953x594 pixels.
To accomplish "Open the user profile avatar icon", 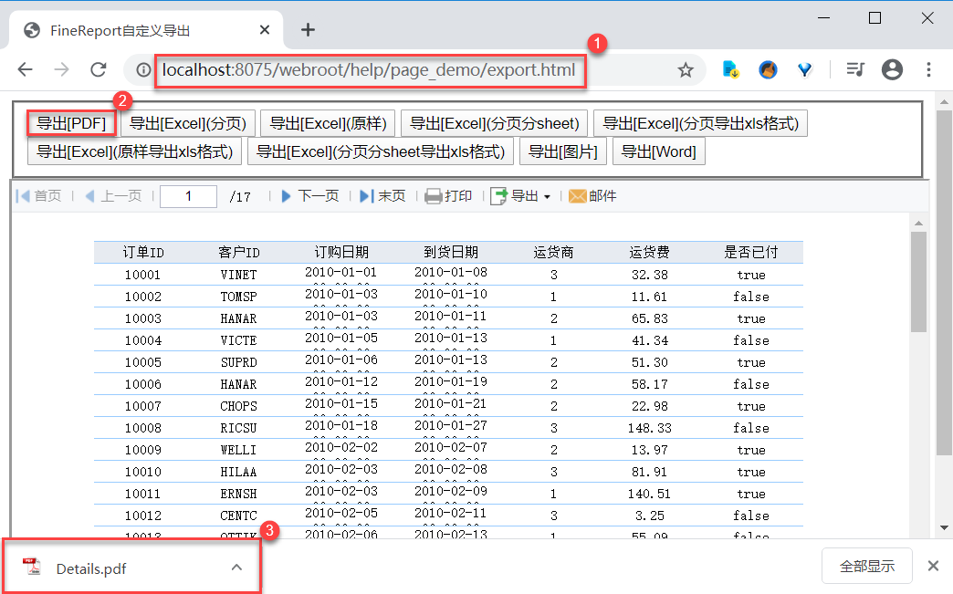I will [x=892, y=70].
